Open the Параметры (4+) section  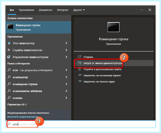point(17,104)
